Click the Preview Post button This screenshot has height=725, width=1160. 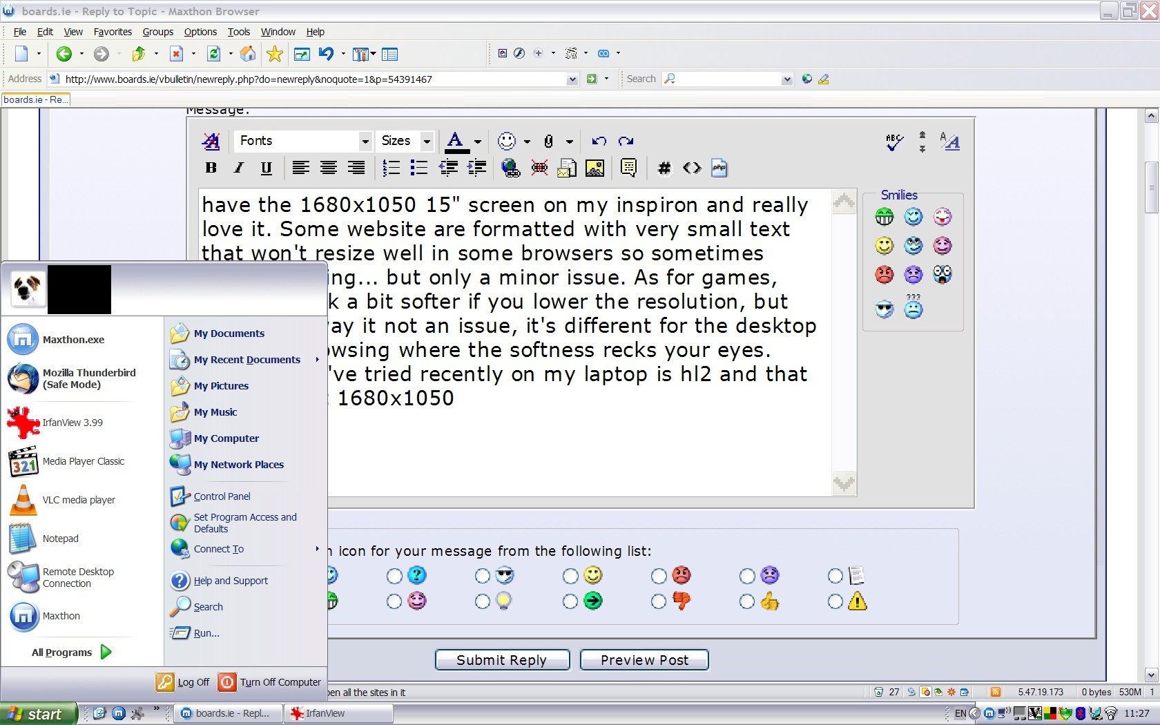[x=644, y=660]
